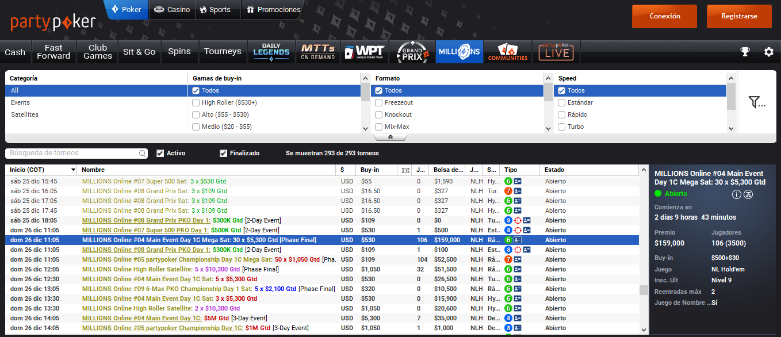Click the blue 8 icon in $5,300 buy-in row

click(x=508, y=318)
